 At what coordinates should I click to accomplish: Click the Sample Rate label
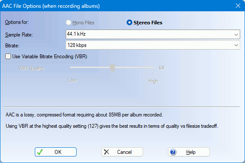coord(19,35)
